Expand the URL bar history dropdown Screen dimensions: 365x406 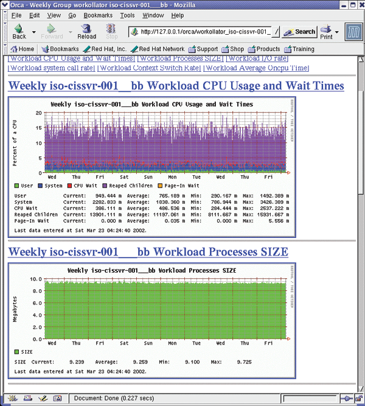[x=275, y=32]
